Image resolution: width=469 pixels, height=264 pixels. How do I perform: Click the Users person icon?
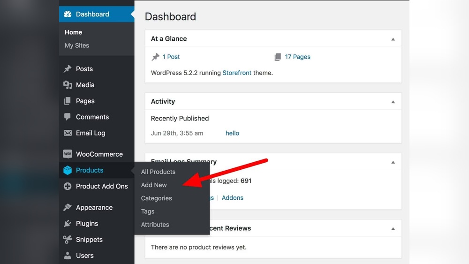point(68,256)
